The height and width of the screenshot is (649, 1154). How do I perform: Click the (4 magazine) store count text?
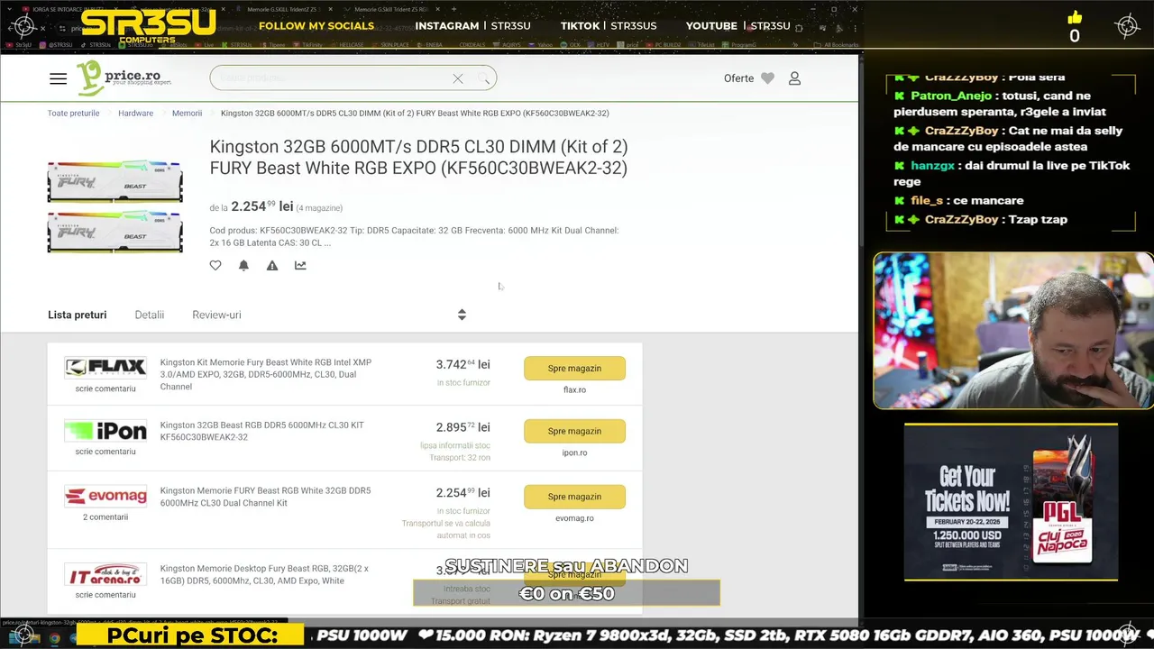[319, 208]
